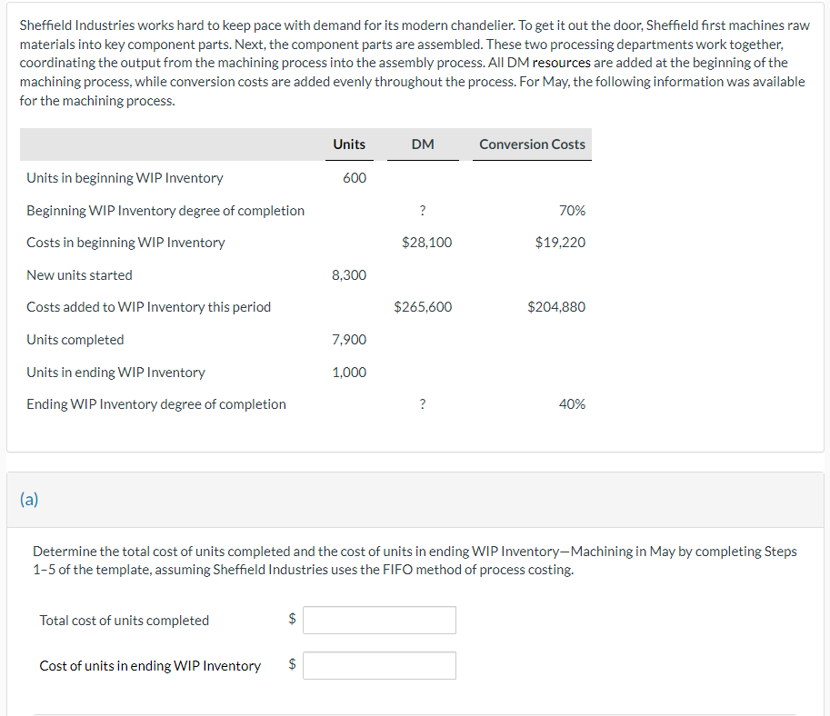Viewport: 830px width, 716px height.
Task: Click the Beginning WIP Inventory degree of completion label
Action: click(x=165, y=211)
